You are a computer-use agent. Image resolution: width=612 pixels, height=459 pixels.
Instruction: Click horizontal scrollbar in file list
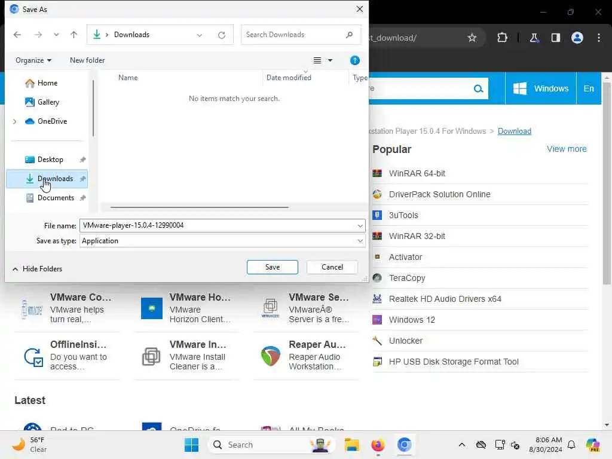[200, 207]
